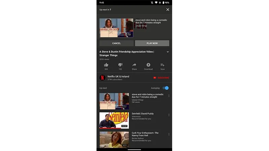Tap 'A Steve & Dustin Friendship Appreciation Video' title
269x151 pixels.
pos(127,53)
